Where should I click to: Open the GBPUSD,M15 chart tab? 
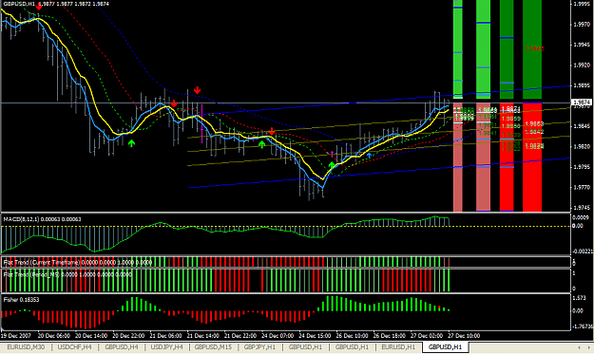tap(213, 346)
